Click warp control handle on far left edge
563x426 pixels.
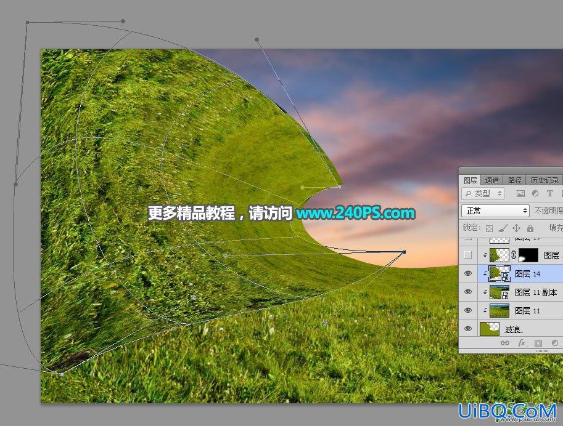[15, 184]
